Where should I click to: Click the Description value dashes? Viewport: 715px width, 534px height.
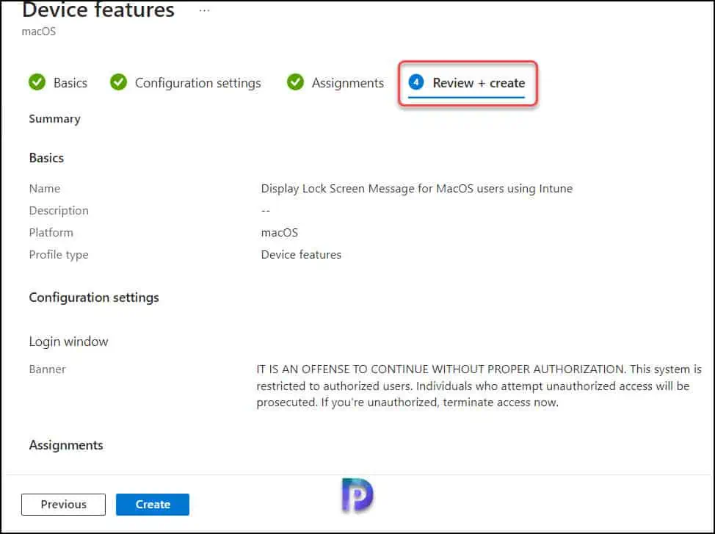[x=266, y=210]
